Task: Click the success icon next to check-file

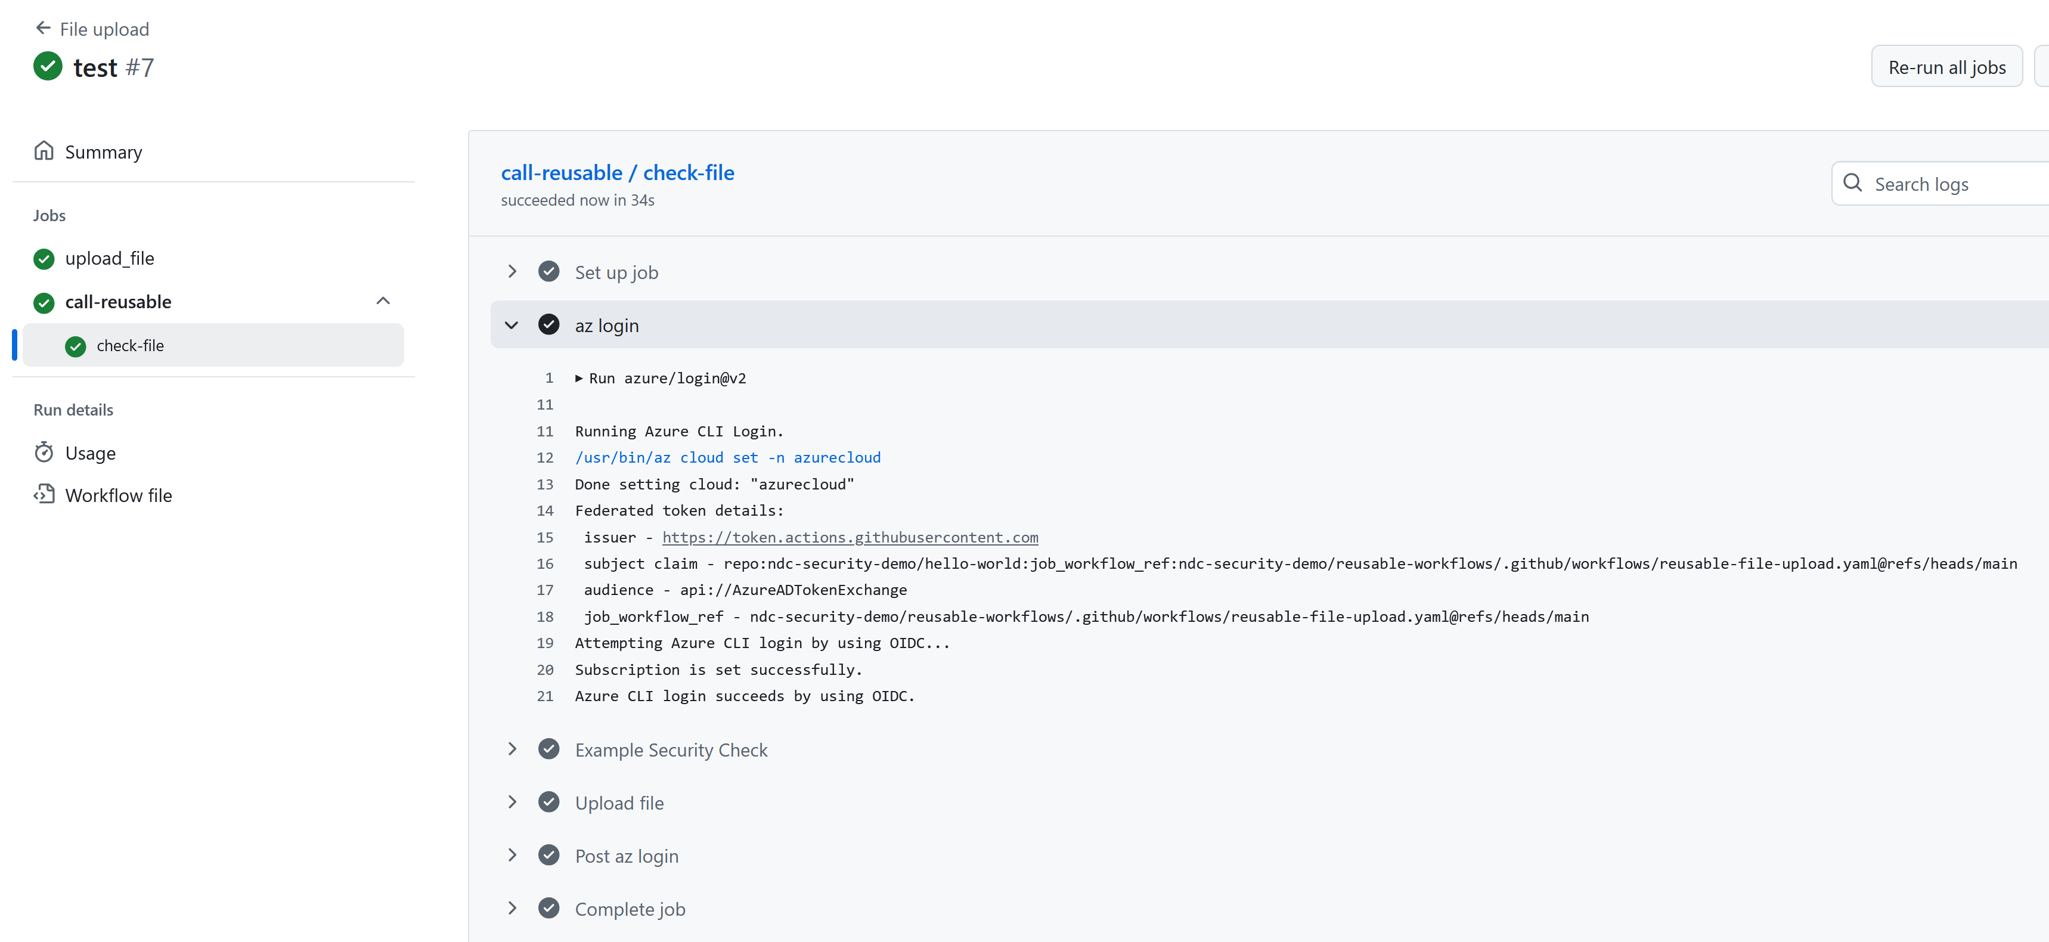Action: (75, 345)
